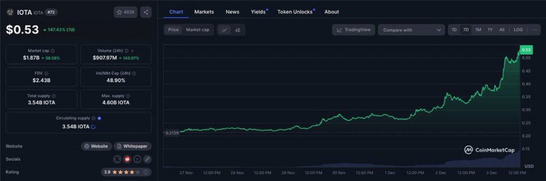
Task: Expand Volume (24h) details arrow
Action: 132,51
